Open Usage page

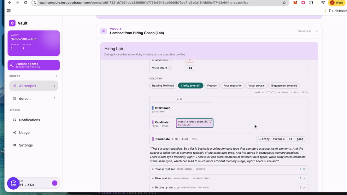pyautogui.click(x=34, y=133)
